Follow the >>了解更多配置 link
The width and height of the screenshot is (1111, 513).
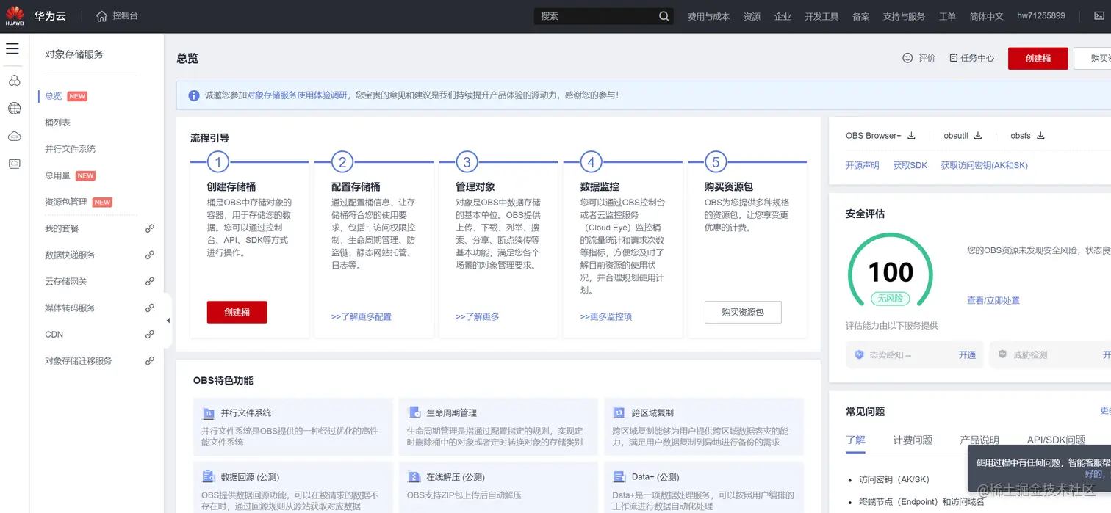coord(361,317)
